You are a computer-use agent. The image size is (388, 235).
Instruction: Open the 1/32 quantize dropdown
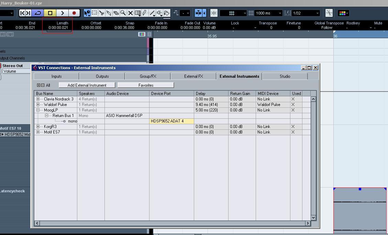click(x=306, y=13)
